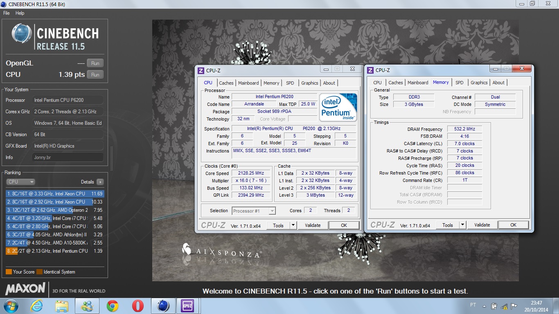The width and height of the screenshot is (559, 314).
Task: Click the Processor field Intel Pentium CPU P6200
Action: (68, 100)
